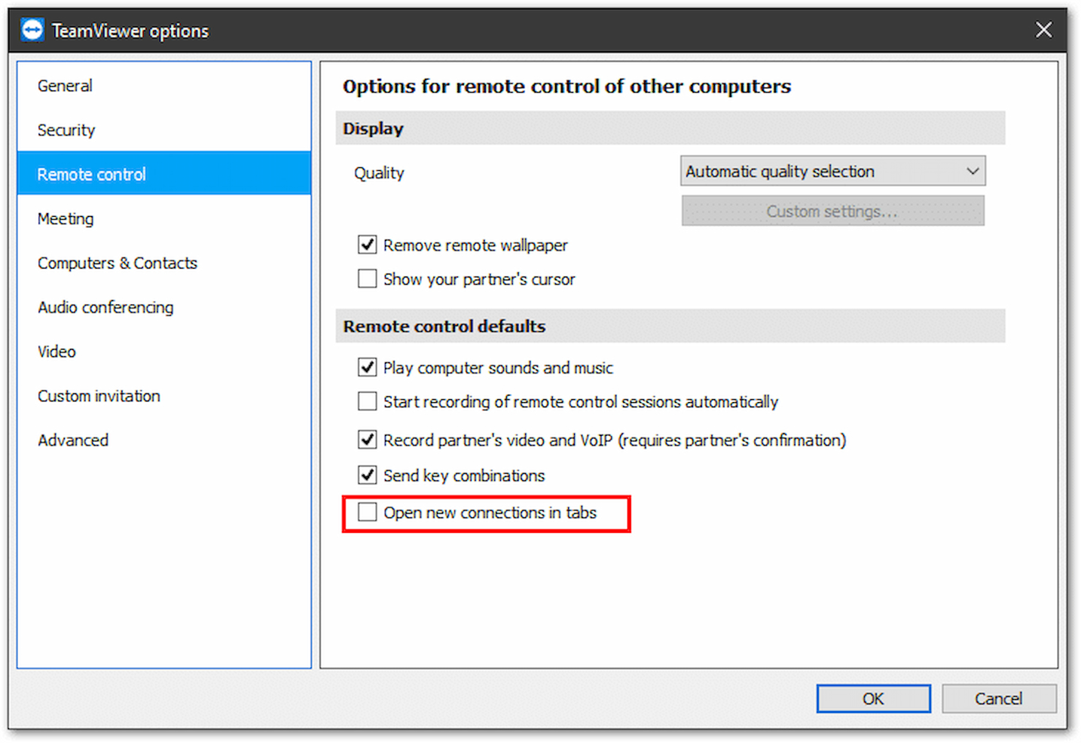Enable Start recording of remote control sessions automatically
Viewport: 1081px width, 743px height.
pyautogui.click(x=367, y=401)
